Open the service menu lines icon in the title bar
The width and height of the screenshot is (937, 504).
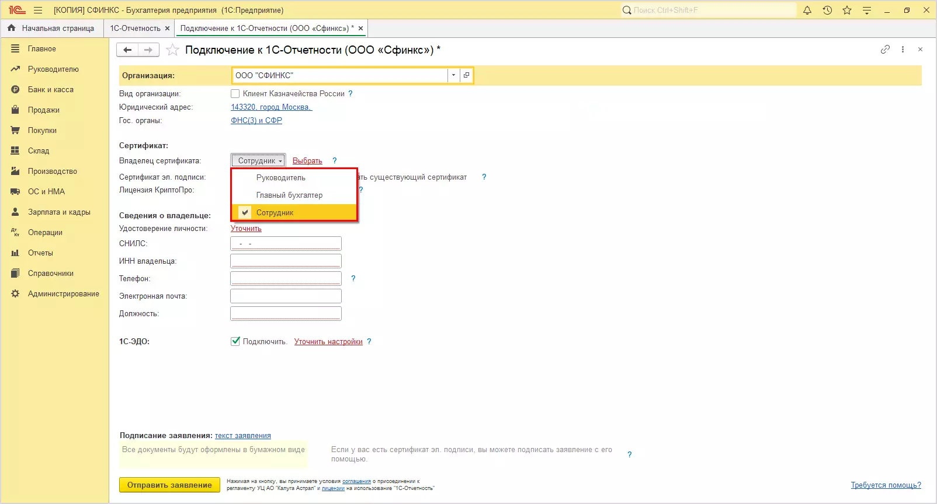tap(867, 10)
